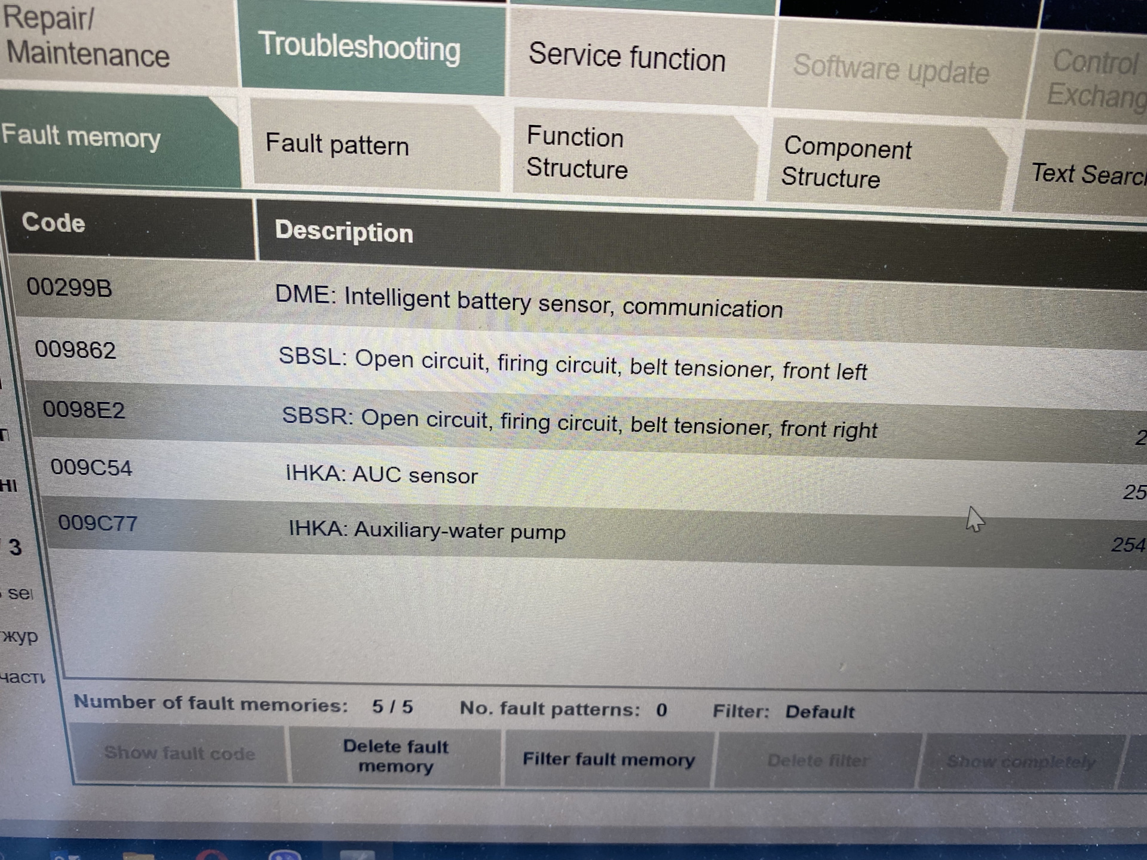
Task: Click SBSR belt tensioner front right description
Action: click(579, 423)
